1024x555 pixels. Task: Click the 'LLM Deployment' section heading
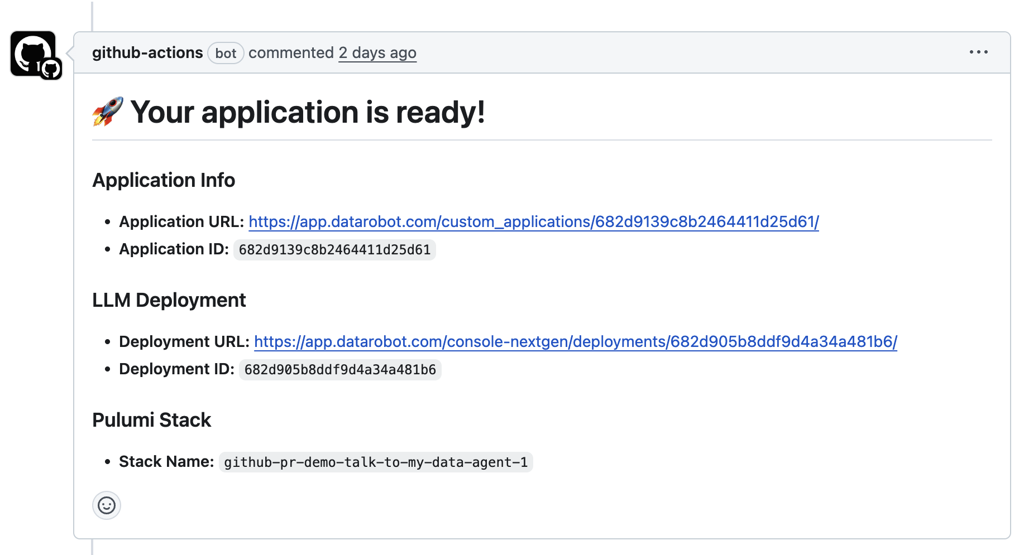click(169, 300)
